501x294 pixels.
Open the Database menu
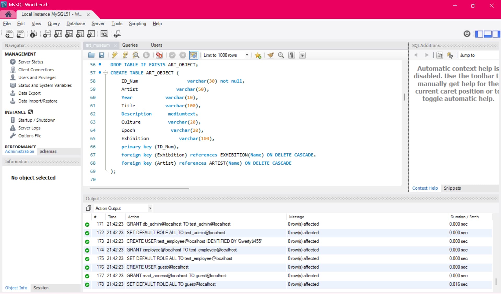click(x=76, y=23)
